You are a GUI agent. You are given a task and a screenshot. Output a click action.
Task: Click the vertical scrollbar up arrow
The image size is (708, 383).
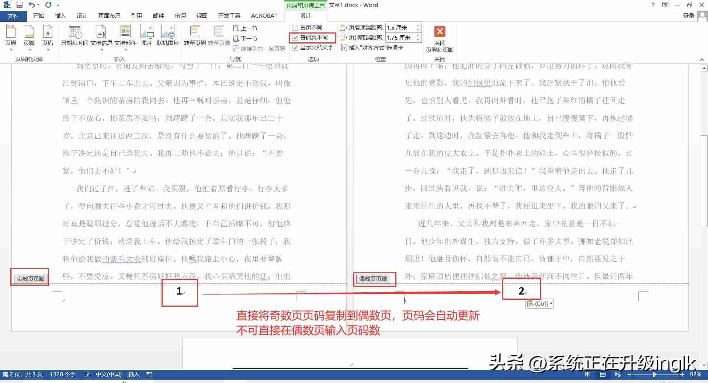pyautogui.click(x=704, y=68)
